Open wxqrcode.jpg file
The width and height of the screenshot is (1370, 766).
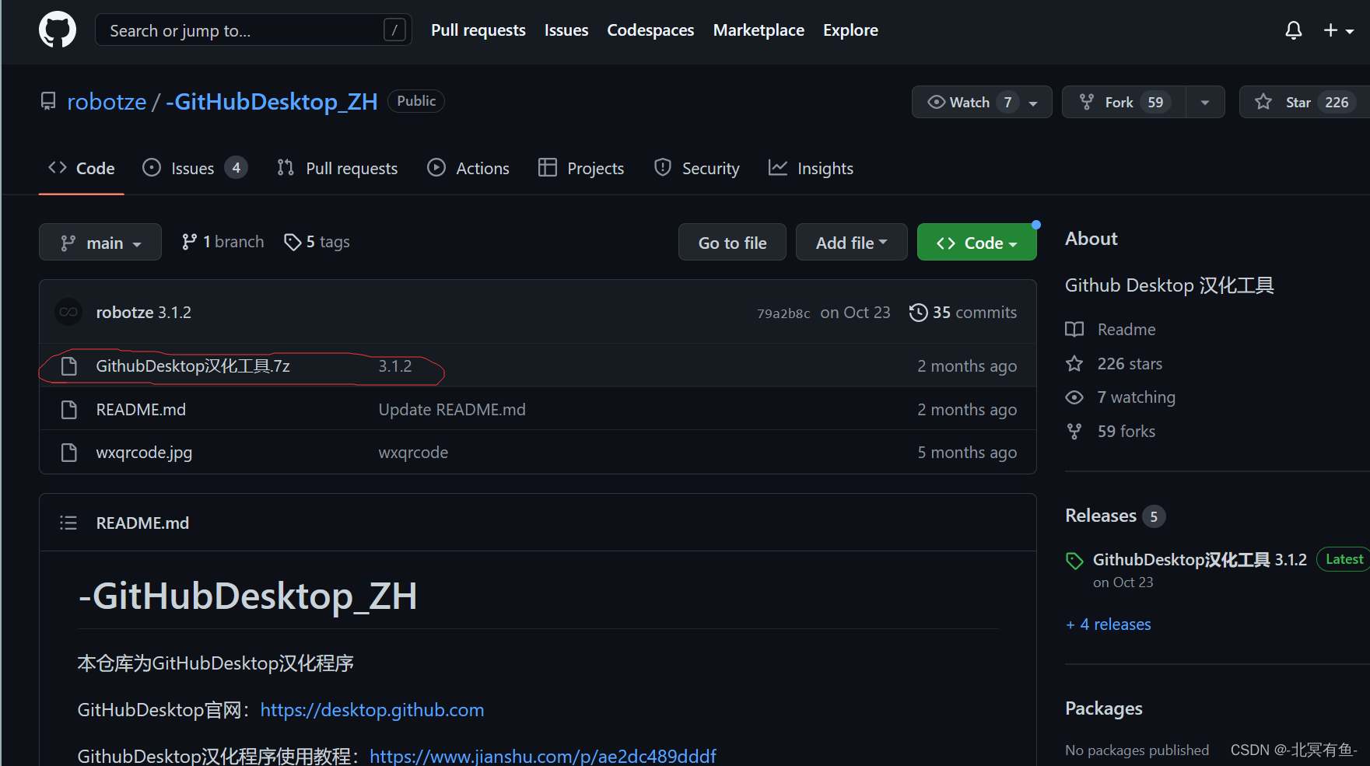[x=144, y=453]
